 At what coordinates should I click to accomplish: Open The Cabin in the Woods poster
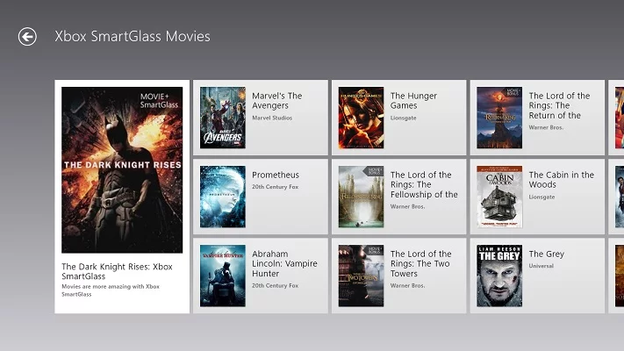click(x=499, y=197)
